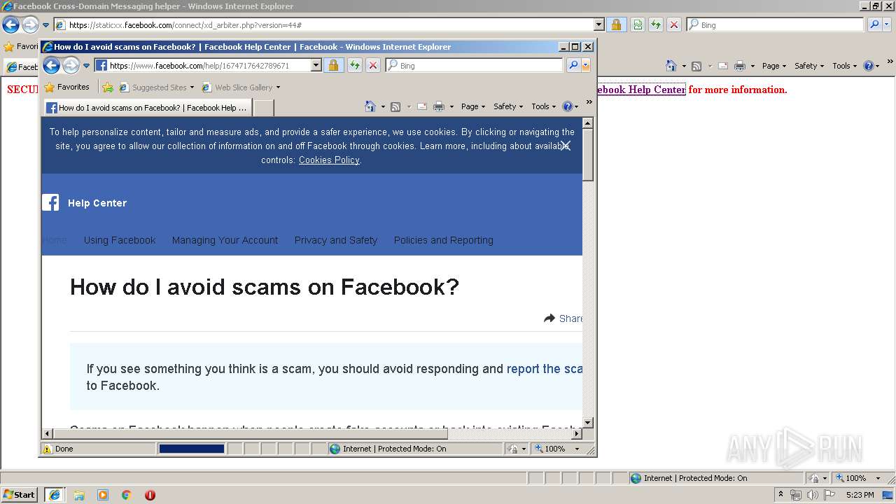Open address bar dropdown in front window

316,65
